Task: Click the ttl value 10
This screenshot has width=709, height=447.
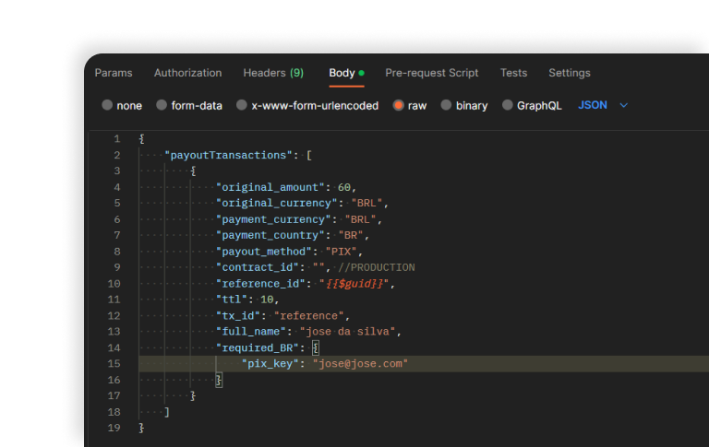Action: point(267,300)
